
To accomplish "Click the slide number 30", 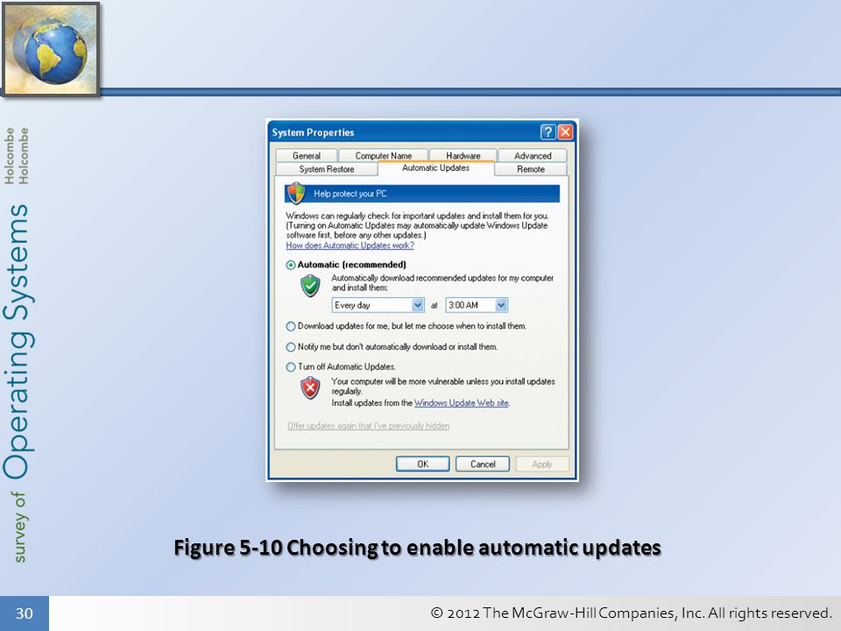I will 25,613.
